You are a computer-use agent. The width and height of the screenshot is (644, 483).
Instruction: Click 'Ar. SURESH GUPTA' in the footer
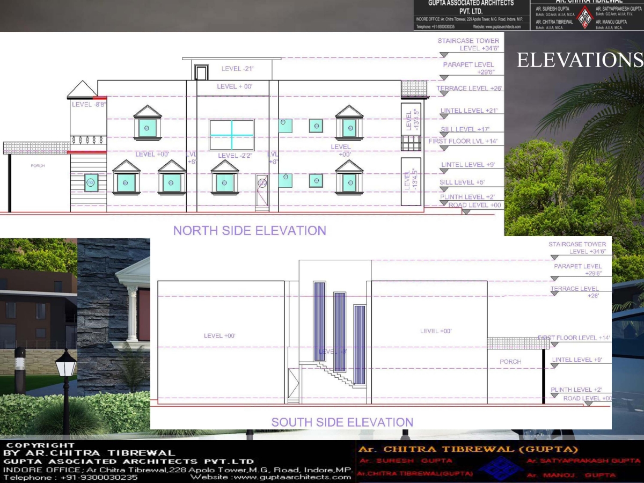[406, 461]
